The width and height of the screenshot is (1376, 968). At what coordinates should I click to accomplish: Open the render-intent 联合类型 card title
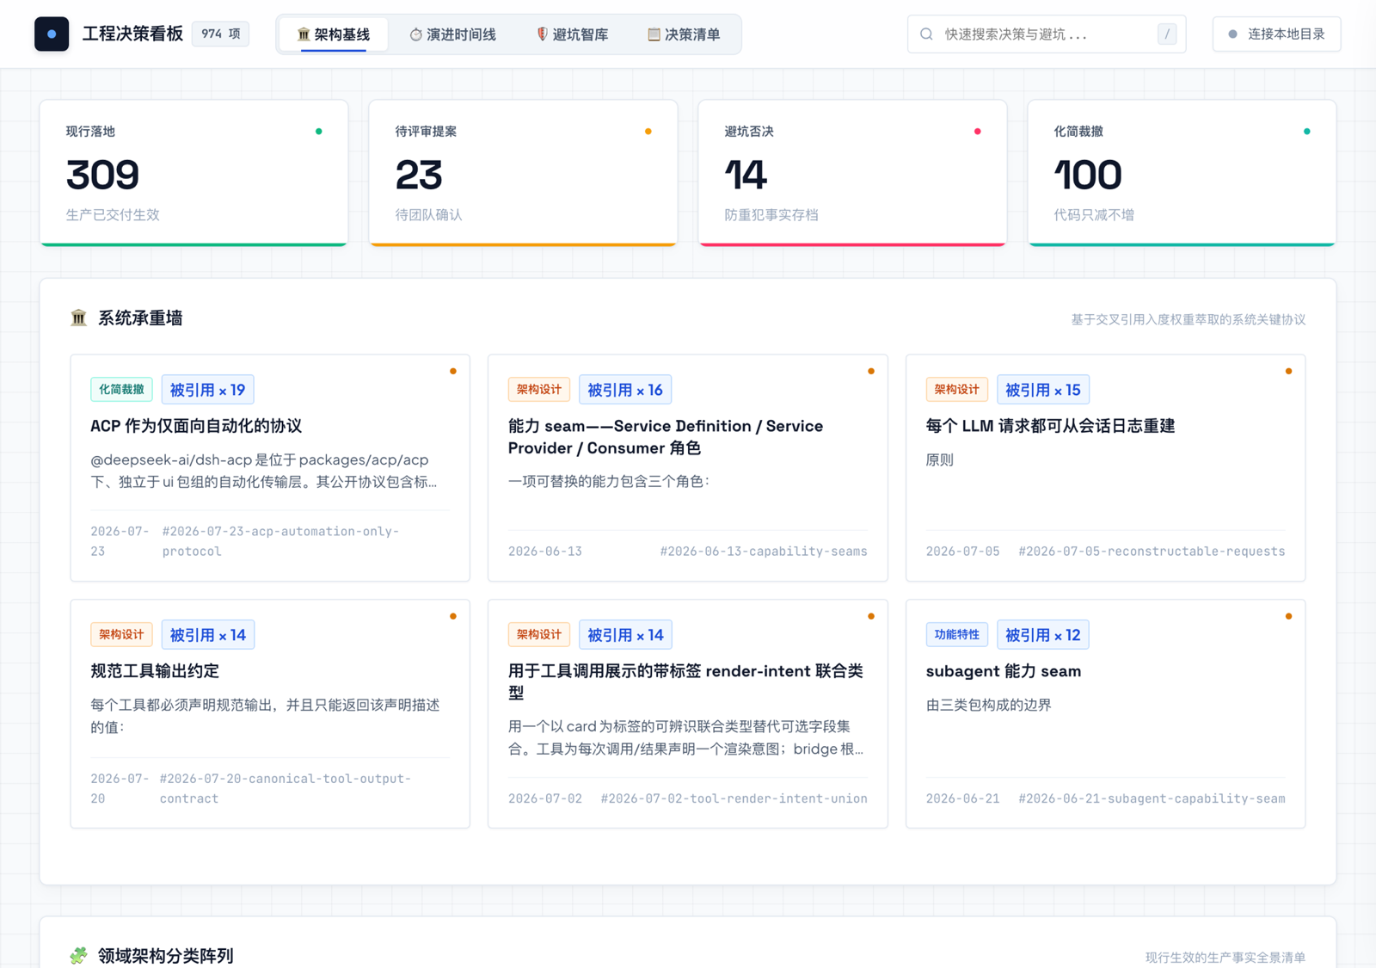pyautogui.click(x=685, y=681)
